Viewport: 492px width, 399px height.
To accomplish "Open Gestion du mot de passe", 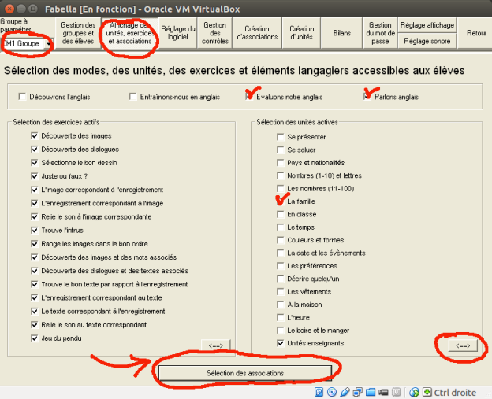I will click(x=380, y=33).
